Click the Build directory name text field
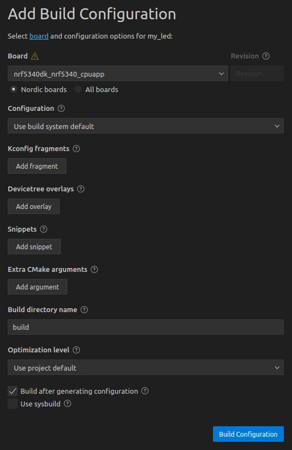The image size is (292, 450). click(x=145, y=327)
